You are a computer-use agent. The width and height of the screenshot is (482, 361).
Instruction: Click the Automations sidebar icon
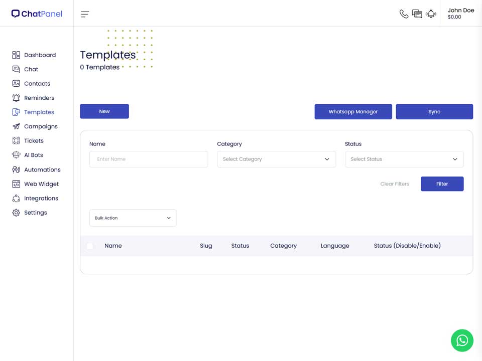16,169
